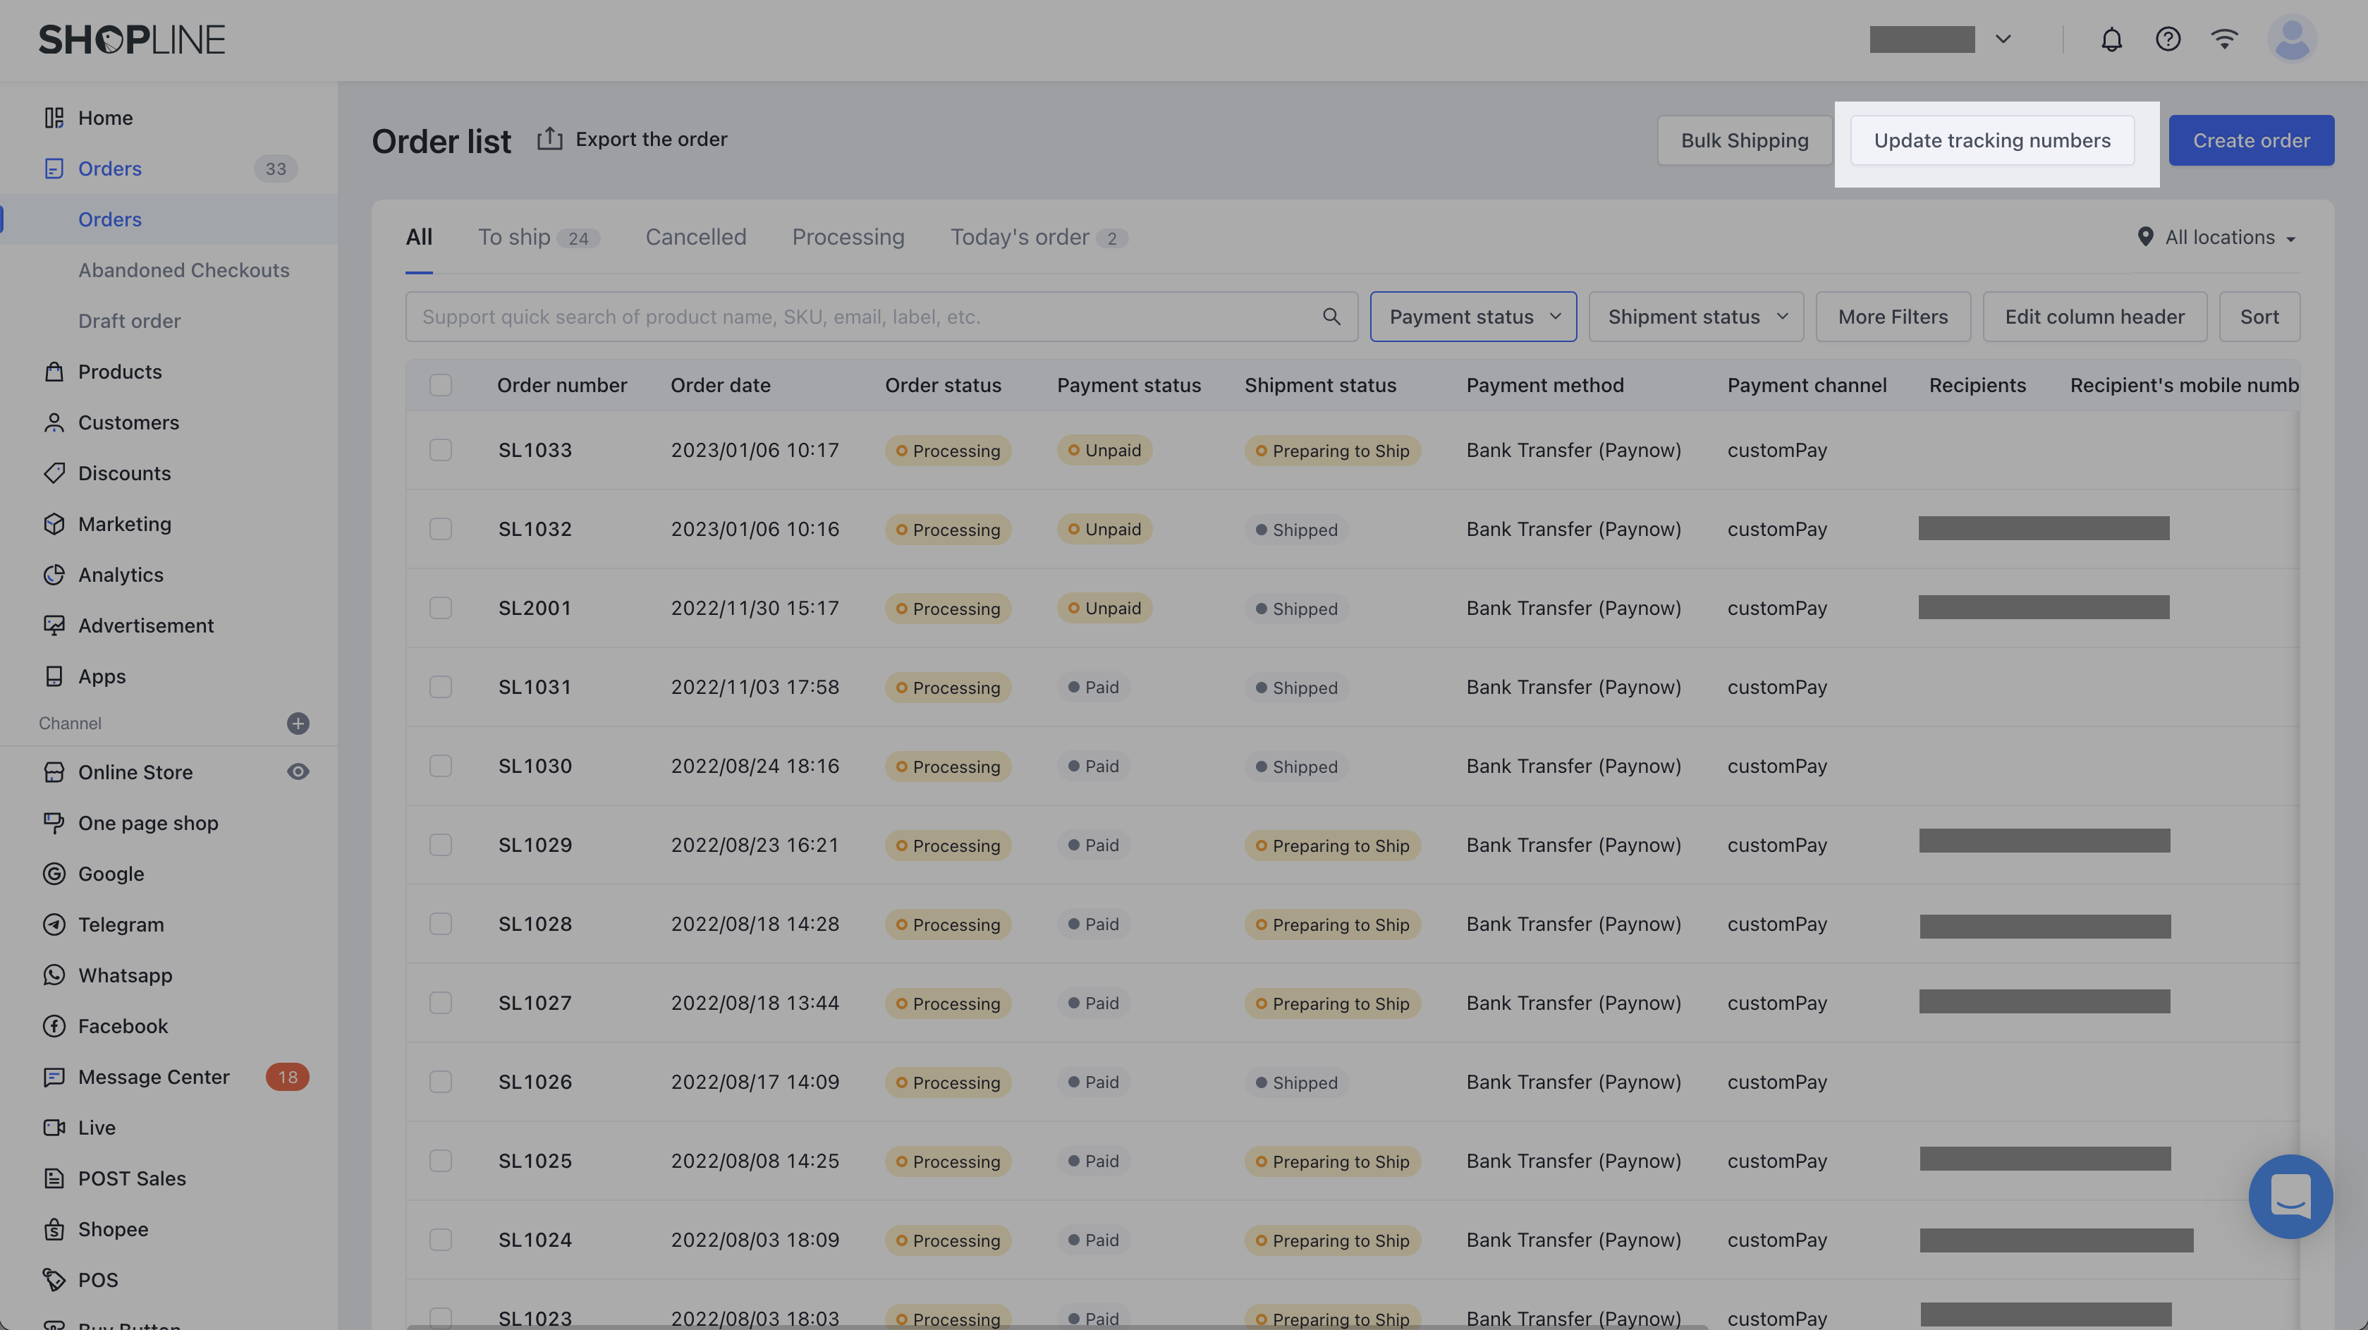Expand the store name dropdown chevron

pos(2003,39)
